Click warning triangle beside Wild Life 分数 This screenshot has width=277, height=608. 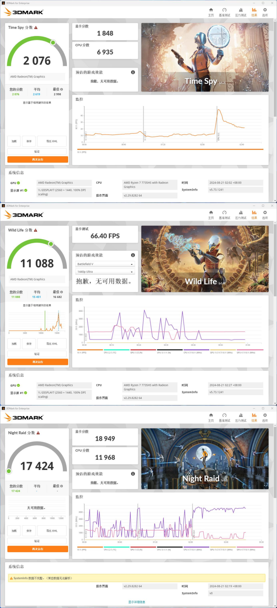point(35,230)
